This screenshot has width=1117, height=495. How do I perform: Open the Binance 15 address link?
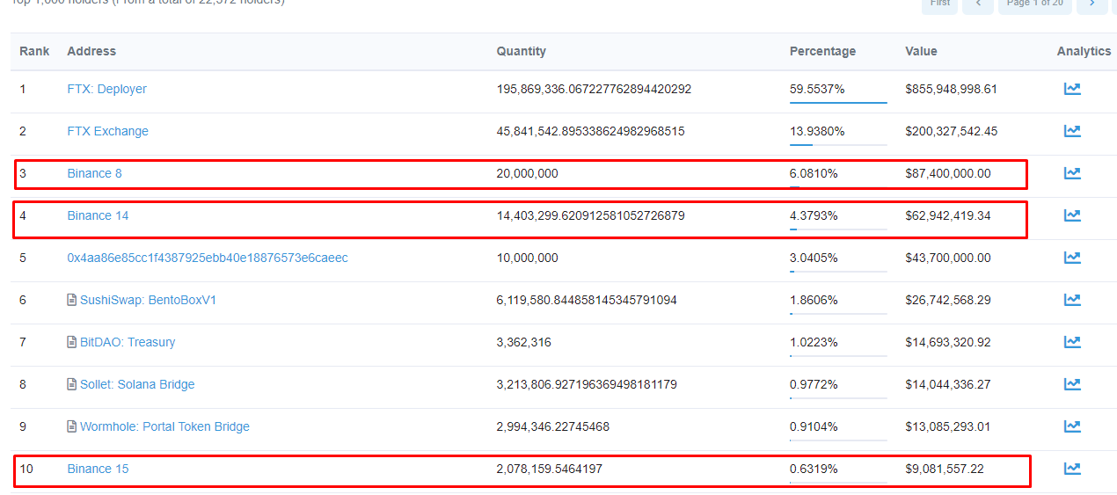coord(99,469)
